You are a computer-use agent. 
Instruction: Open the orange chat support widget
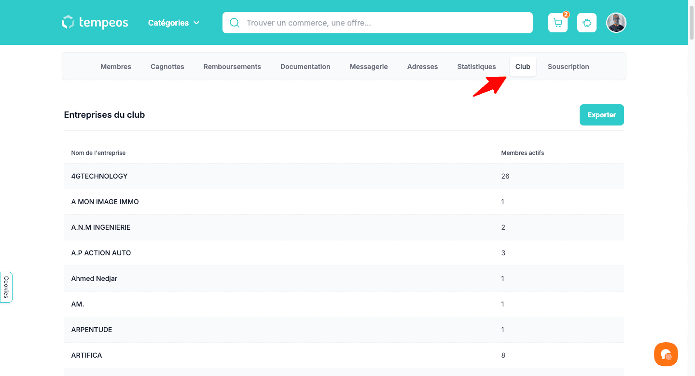coord(666,354)
